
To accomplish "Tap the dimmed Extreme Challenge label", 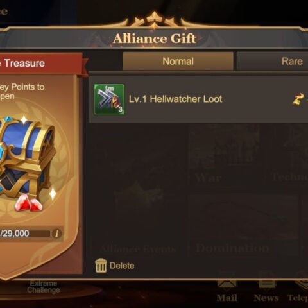I will pyautogui.click(x=44, y=287).
